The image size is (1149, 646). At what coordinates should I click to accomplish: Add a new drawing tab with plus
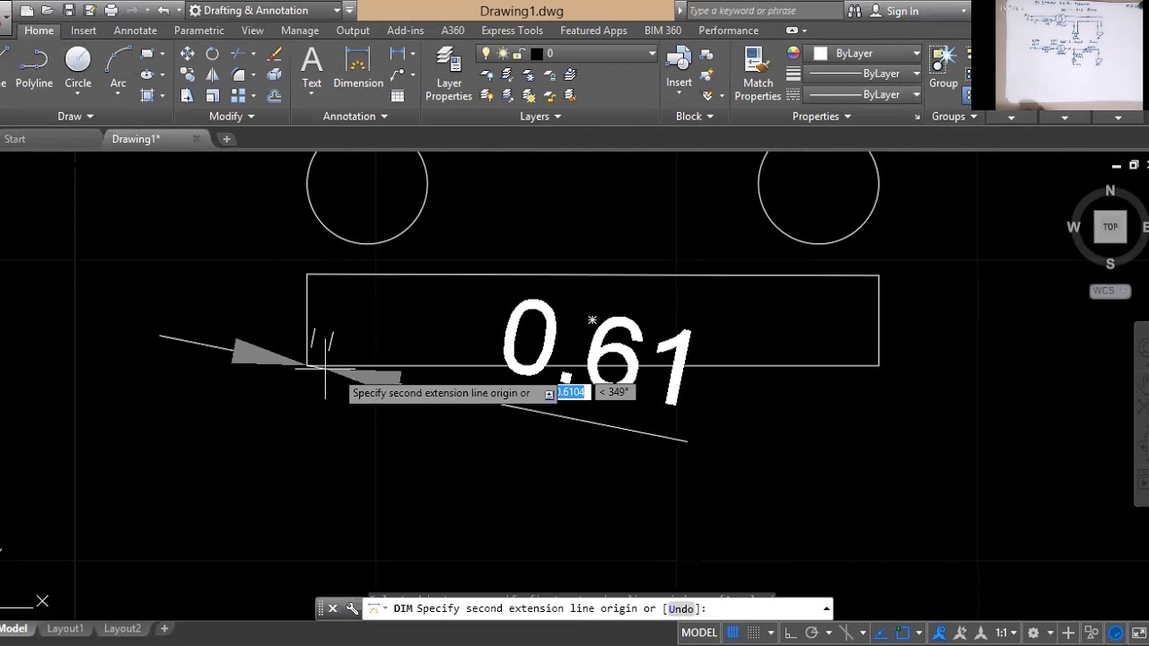[x=226, y=139]
